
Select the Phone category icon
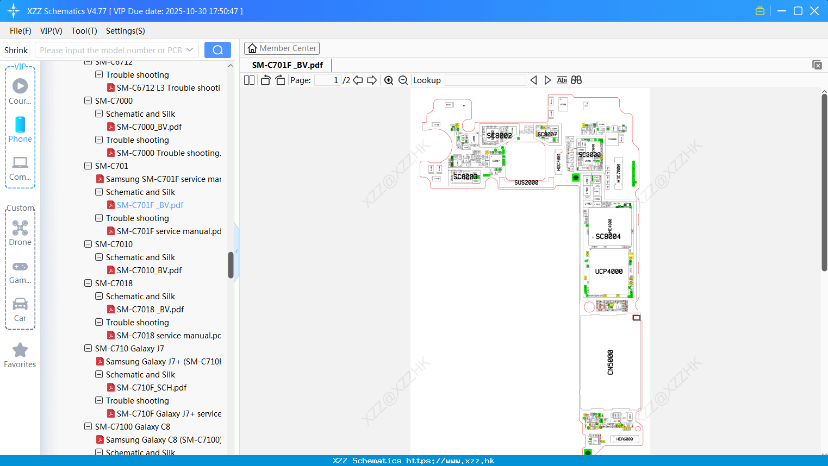[x=20, y=129]
